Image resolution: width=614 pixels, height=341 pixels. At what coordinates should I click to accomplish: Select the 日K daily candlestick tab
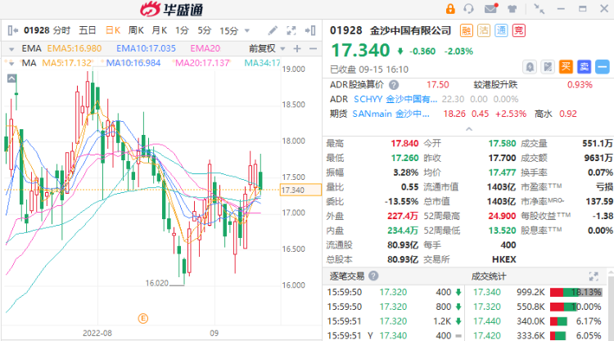[x=113, y=30]
